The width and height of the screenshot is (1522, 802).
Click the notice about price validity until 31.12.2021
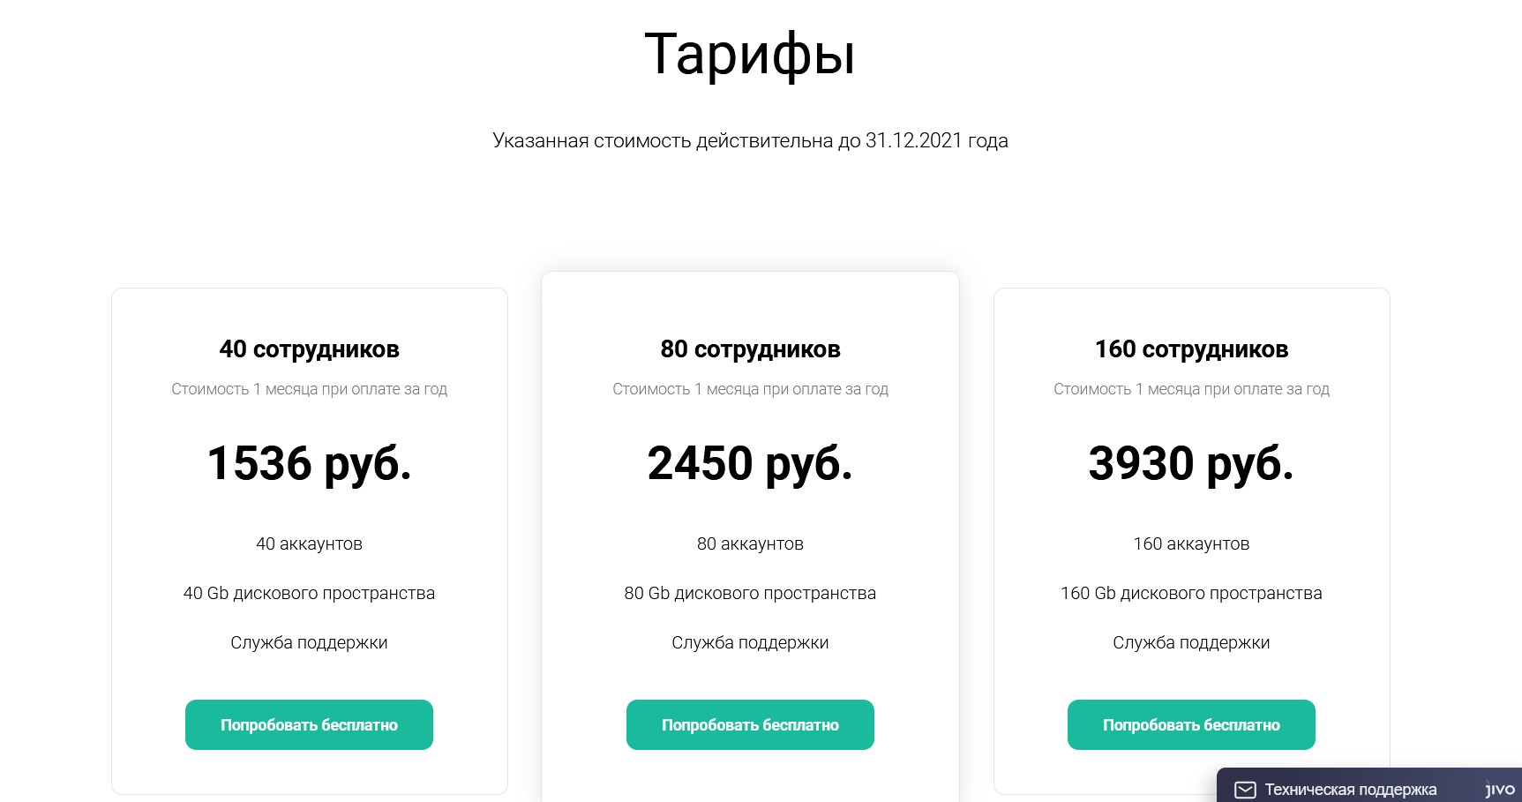pyautogui.click(x=750, y=141)
